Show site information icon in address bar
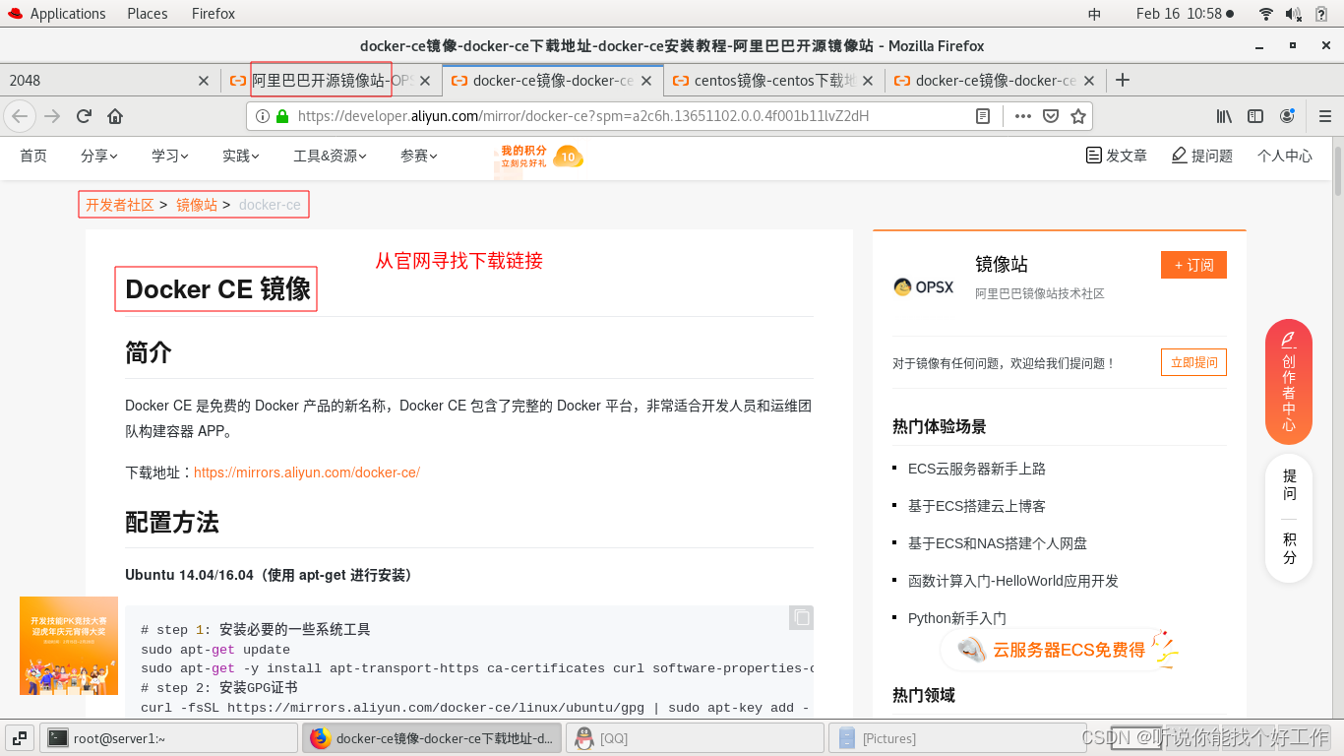 (263, 116)
